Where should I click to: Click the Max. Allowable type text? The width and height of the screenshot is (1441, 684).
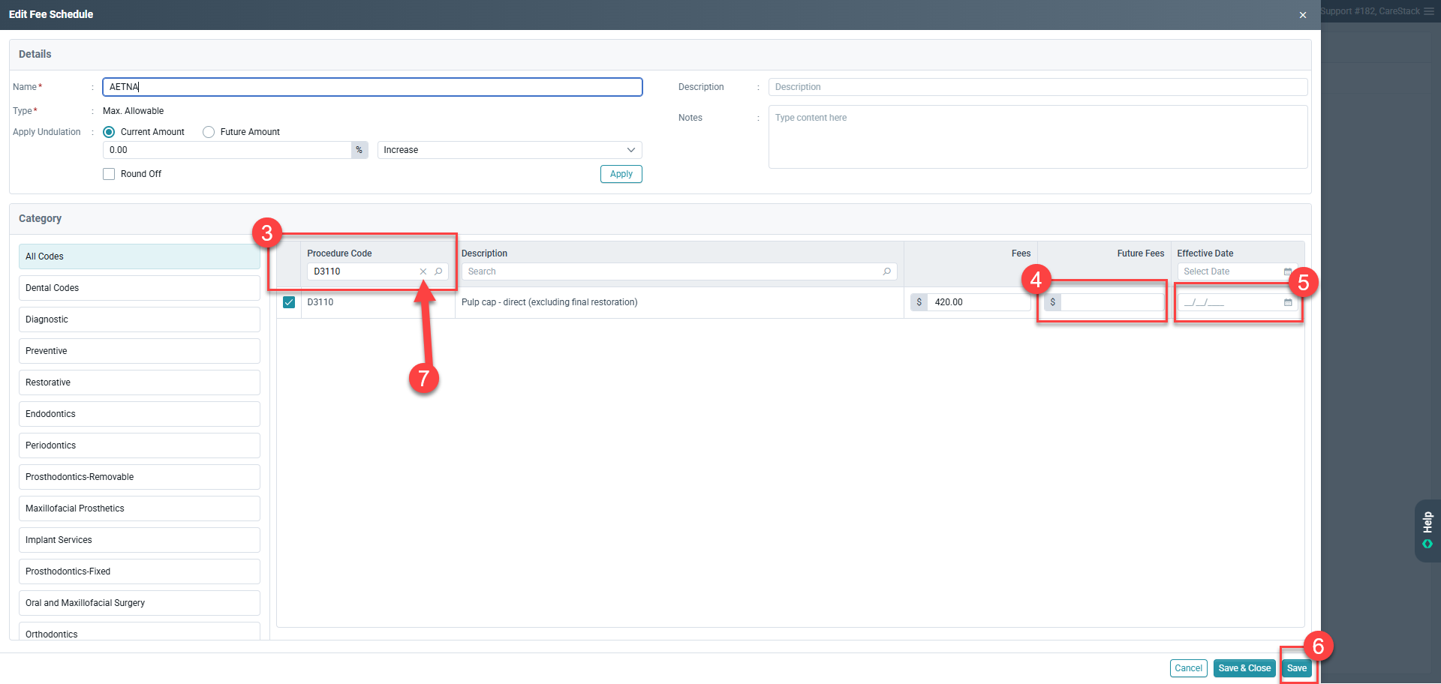click(133, 111)
